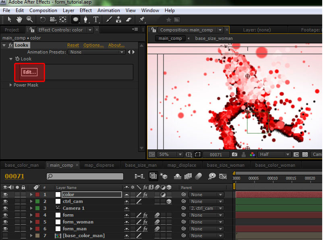
Task: Open Parent dropdown showing 2. ctrl_cam
Action: [x=206, y=208]
